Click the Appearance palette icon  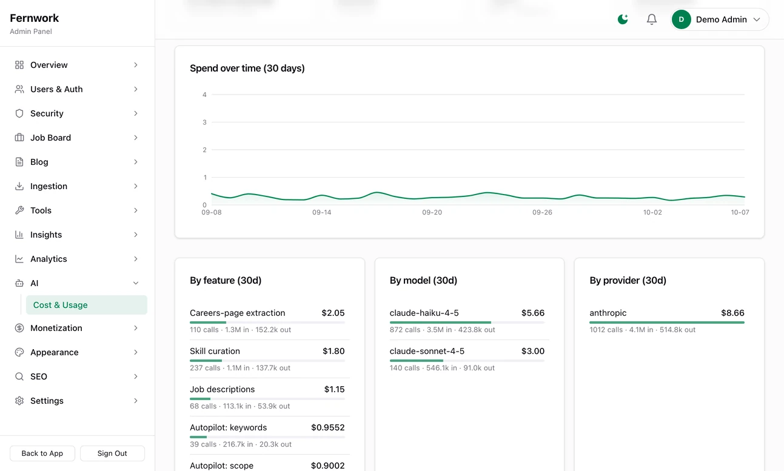click(19, 352)
